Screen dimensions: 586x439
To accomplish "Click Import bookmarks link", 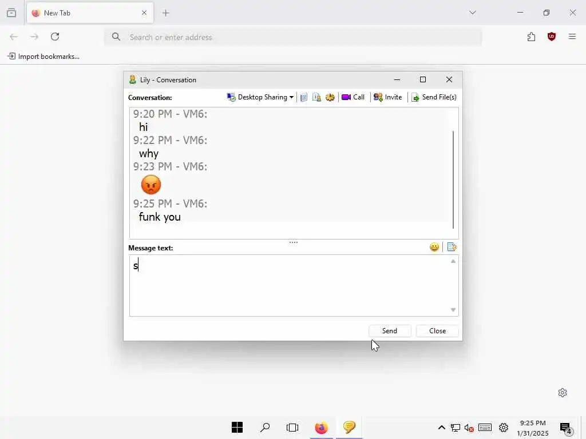I will (x=43, y=57).
